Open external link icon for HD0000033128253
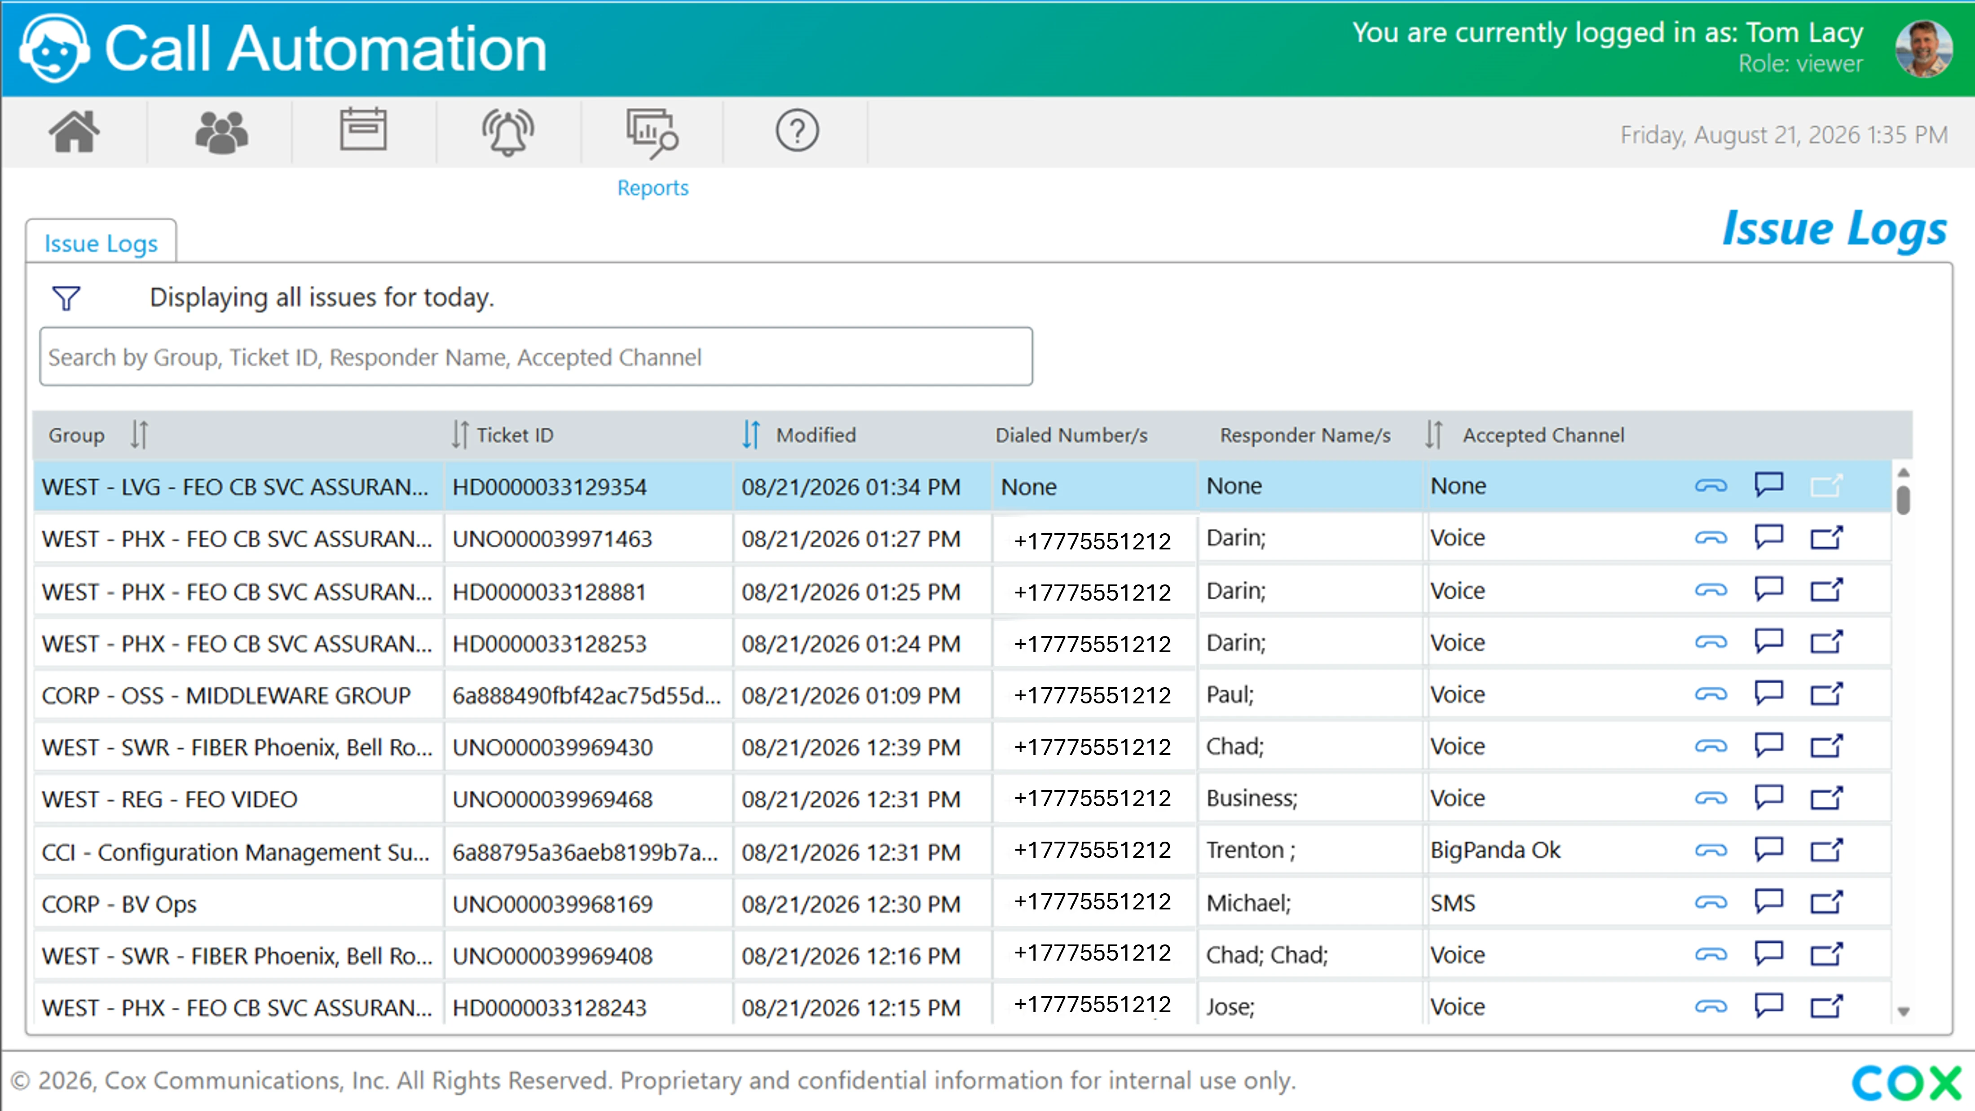The width and height of the screenshot is (1975, 1111). [1826, 641]
